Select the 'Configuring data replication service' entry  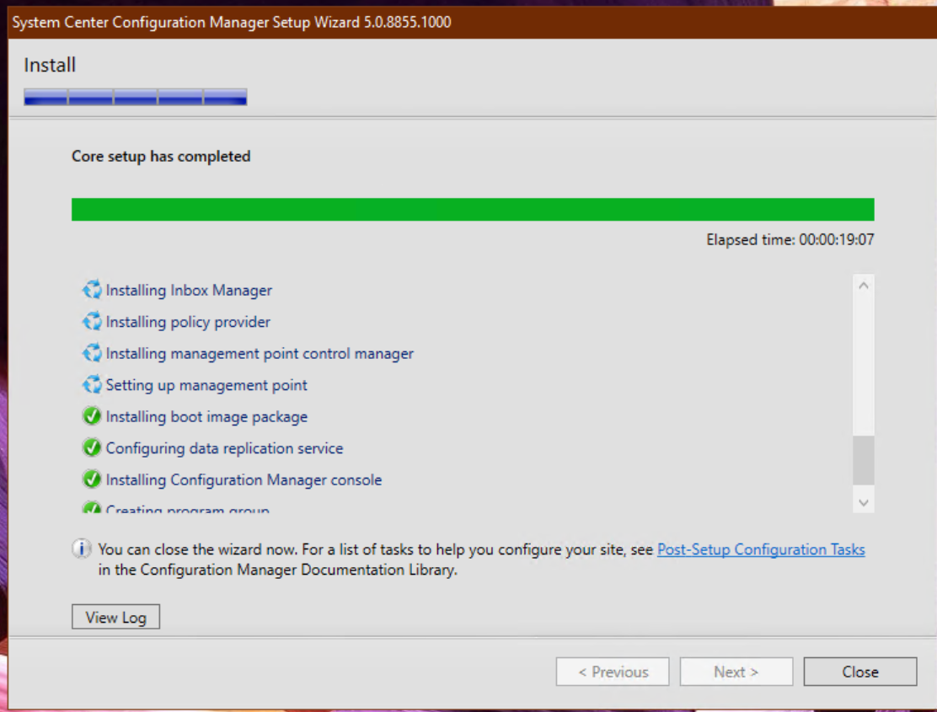(225, 448)
